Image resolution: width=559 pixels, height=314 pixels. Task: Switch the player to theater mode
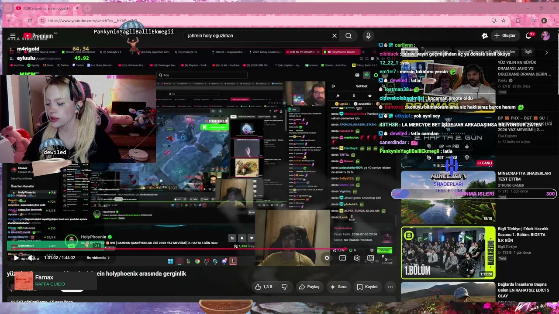(x=370, y=258)
